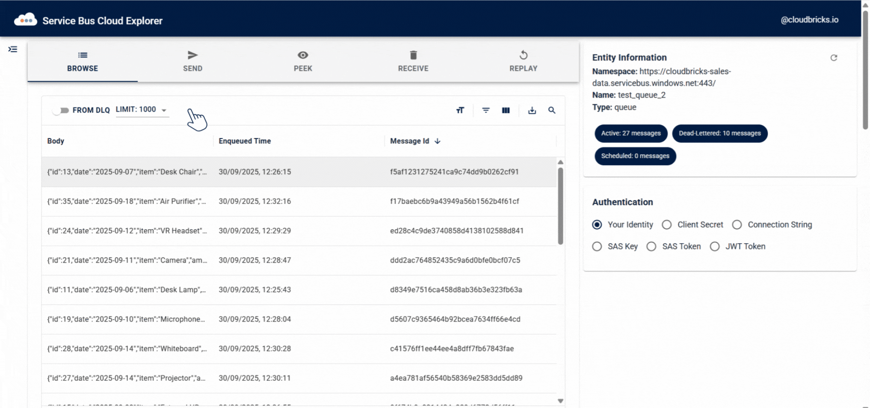This screenshot has height=408, width=870.
Task: Switch to the Peek tab
Action: pos(303,61)
